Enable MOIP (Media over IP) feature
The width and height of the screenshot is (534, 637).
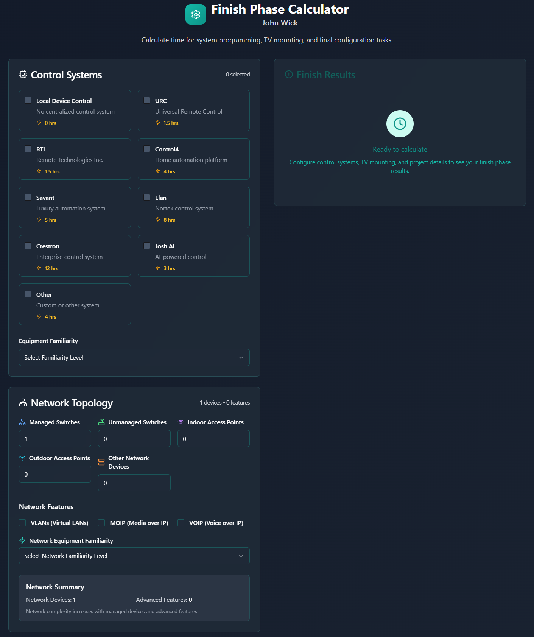click(101, 523)
